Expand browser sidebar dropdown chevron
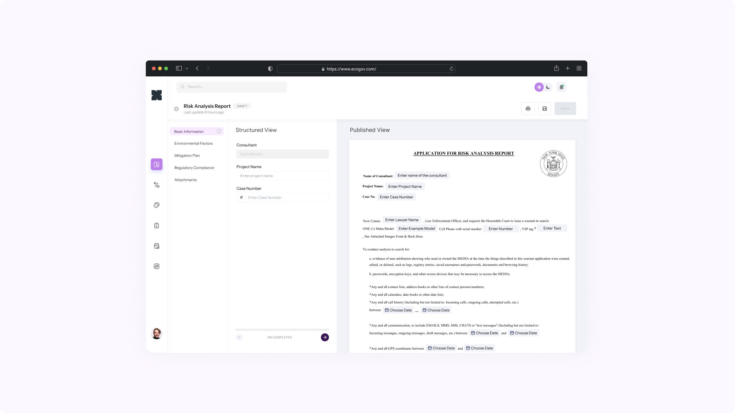 (187, 69)
